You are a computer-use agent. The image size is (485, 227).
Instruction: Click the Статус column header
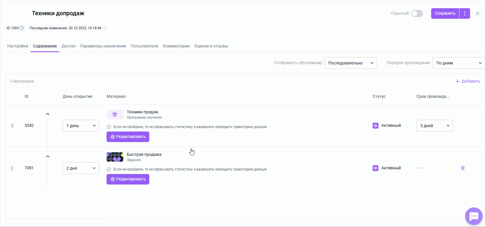coord(379,96)
